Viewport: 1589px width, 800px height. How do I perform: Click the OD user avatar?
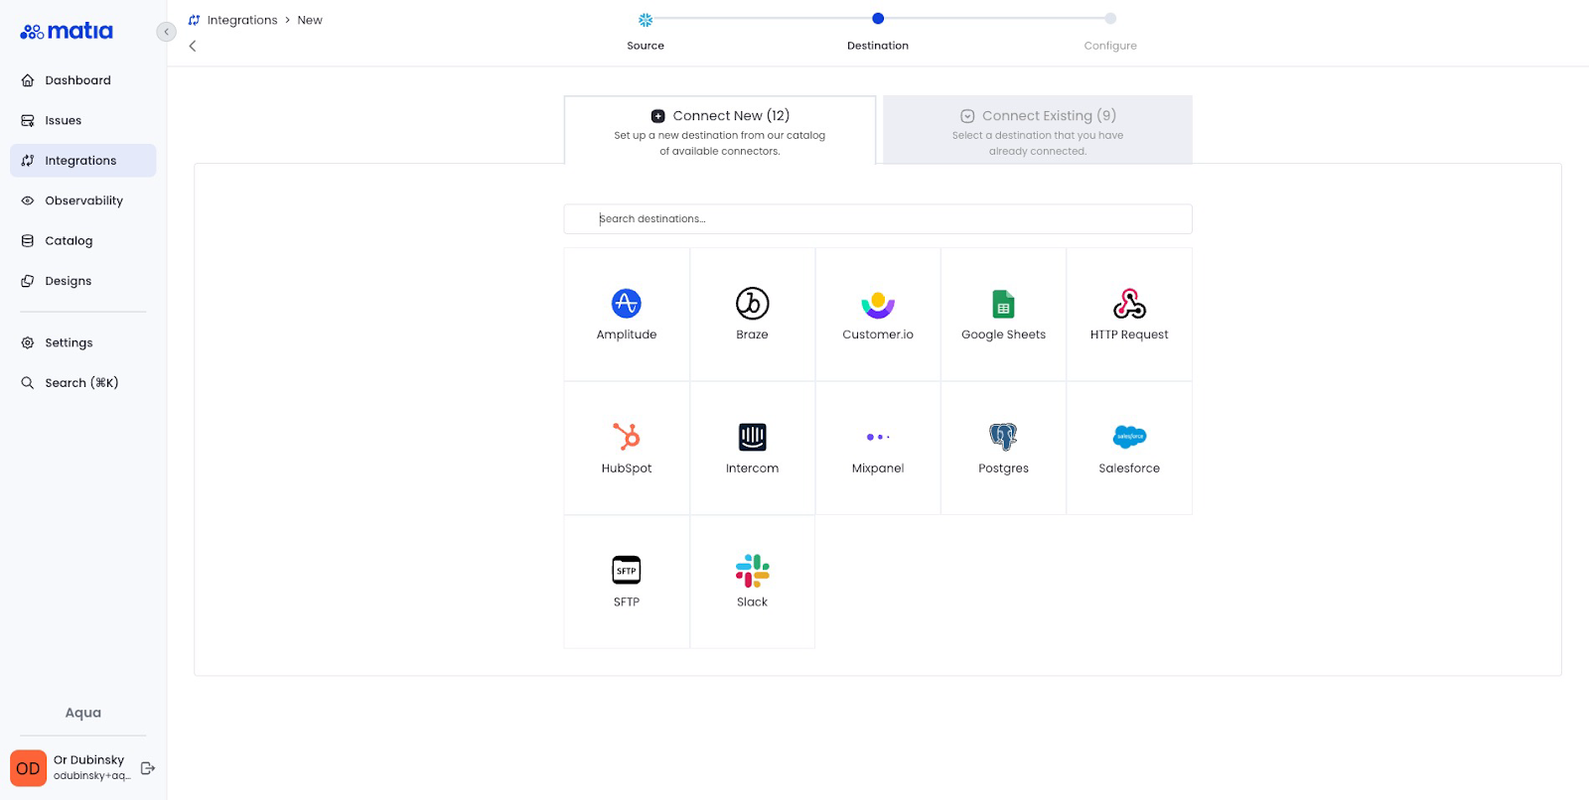pos(28,768)
